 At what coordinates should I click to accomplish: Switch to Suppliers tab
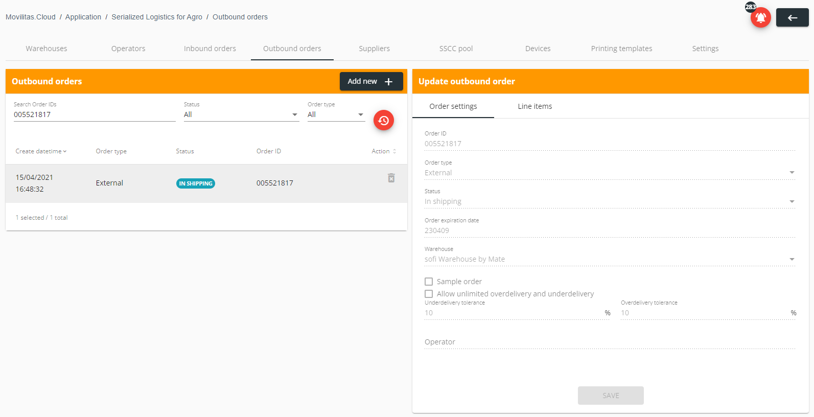[374, 49]
